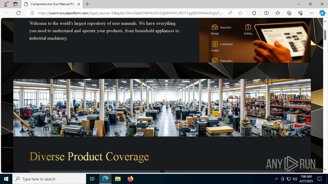The height and width of the screenshot is (184, 328).
Task: Open Firefox from taskbar
Action: [130, 179]
